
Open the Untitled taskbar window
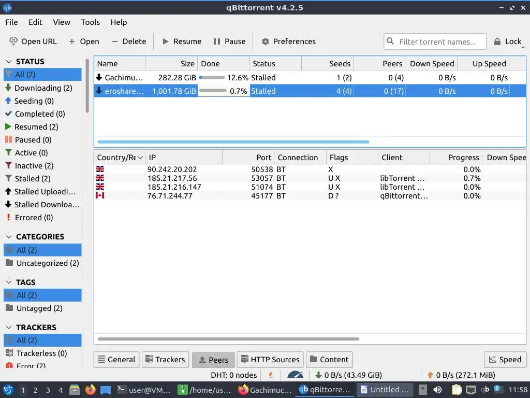pyautogui.click(x=385, y=390)
